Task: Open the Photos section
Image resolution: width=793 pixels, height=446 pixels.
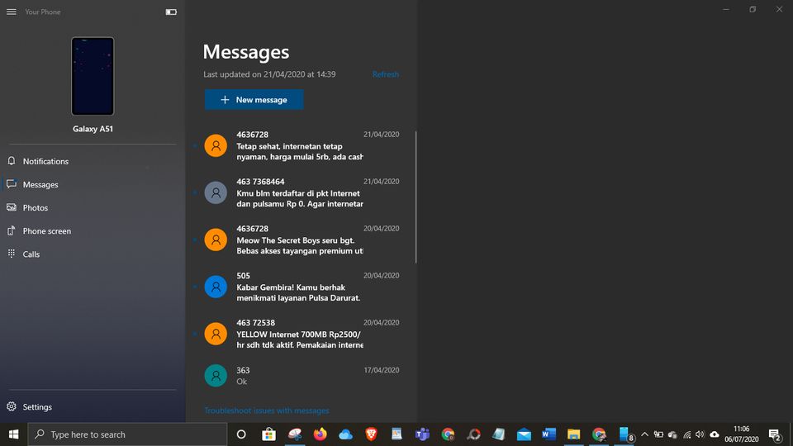Action: click(36, 207)
